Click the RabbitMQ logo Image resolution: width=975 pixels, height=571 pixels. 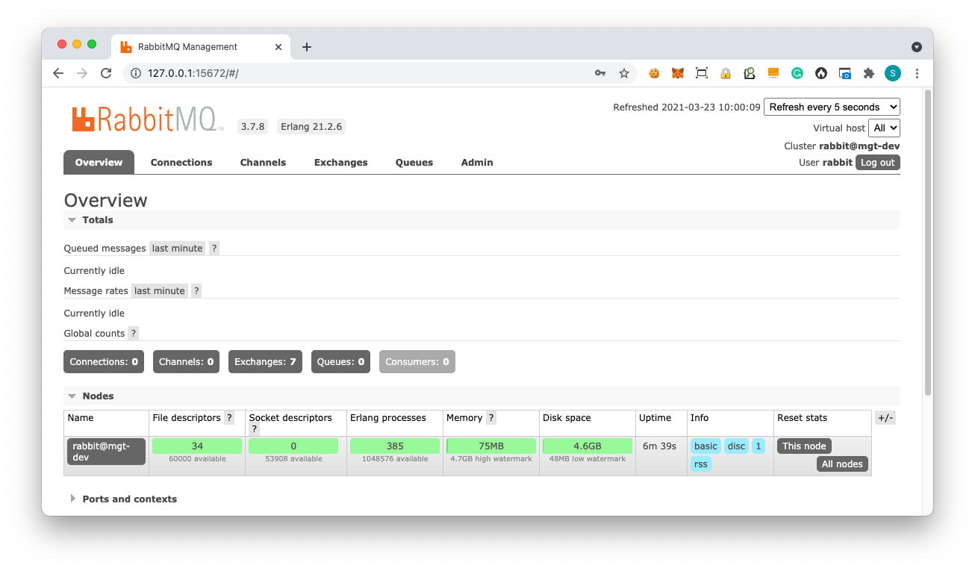[x=146, y=119]
